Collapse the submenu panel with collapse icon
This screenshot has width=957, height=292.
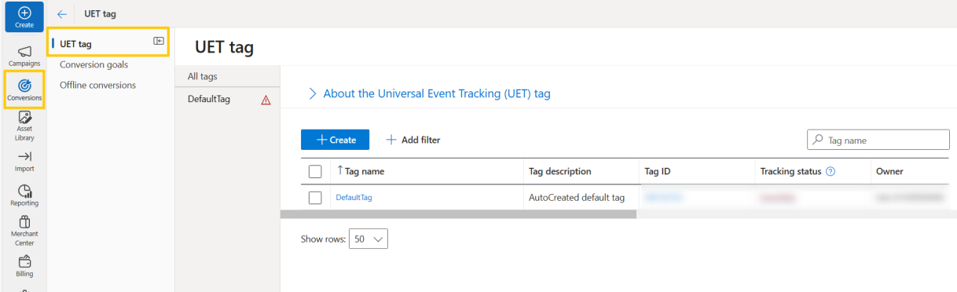coord(158,41)
